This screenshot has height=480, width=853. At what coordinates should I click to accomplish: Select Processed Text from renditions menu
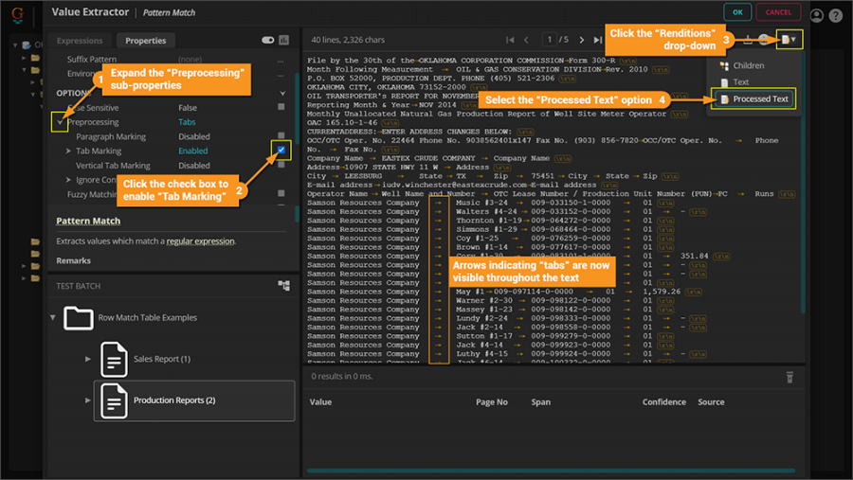759,98
